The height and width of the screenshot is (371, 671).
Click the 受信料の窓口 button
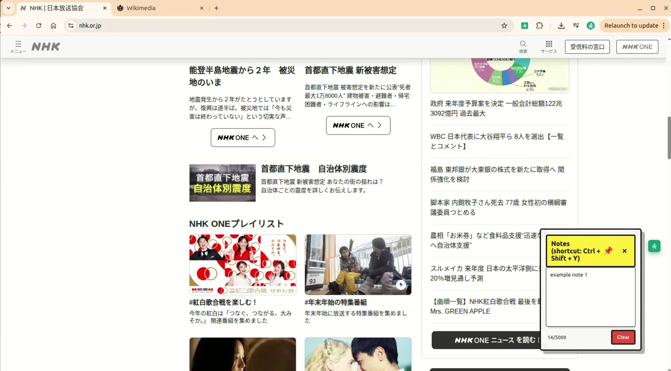point(587,47)
